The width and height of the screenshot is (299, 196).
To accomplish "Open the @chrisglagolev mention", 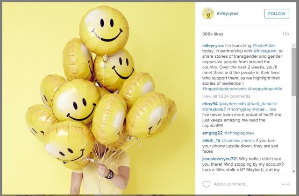I will (239, 133).
